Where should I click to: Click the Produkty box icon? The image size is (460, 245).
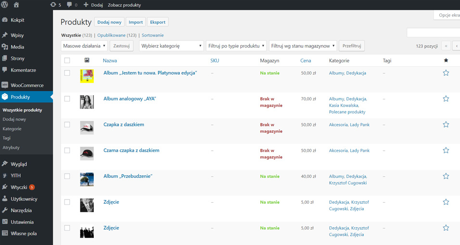[x=5, y=97]
